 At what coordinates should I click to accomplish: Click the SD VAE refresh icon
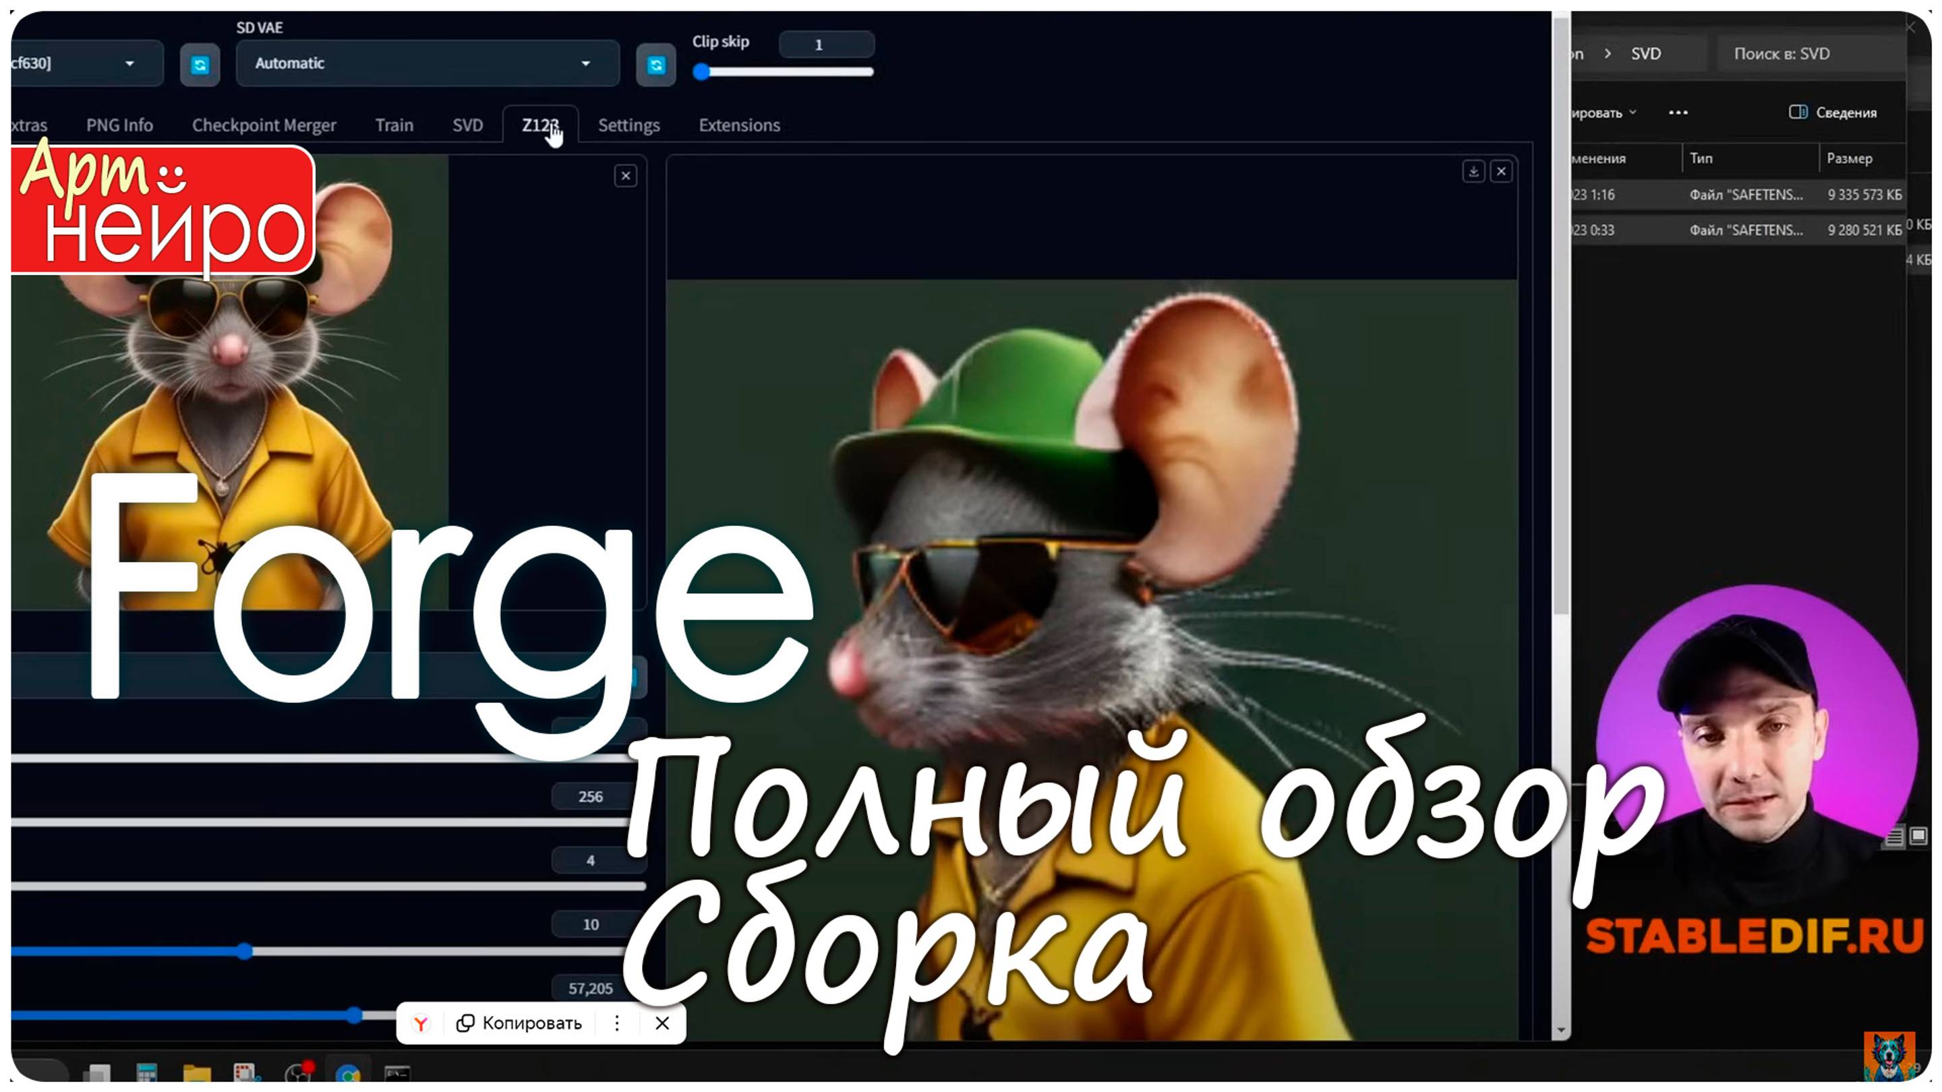656,63
